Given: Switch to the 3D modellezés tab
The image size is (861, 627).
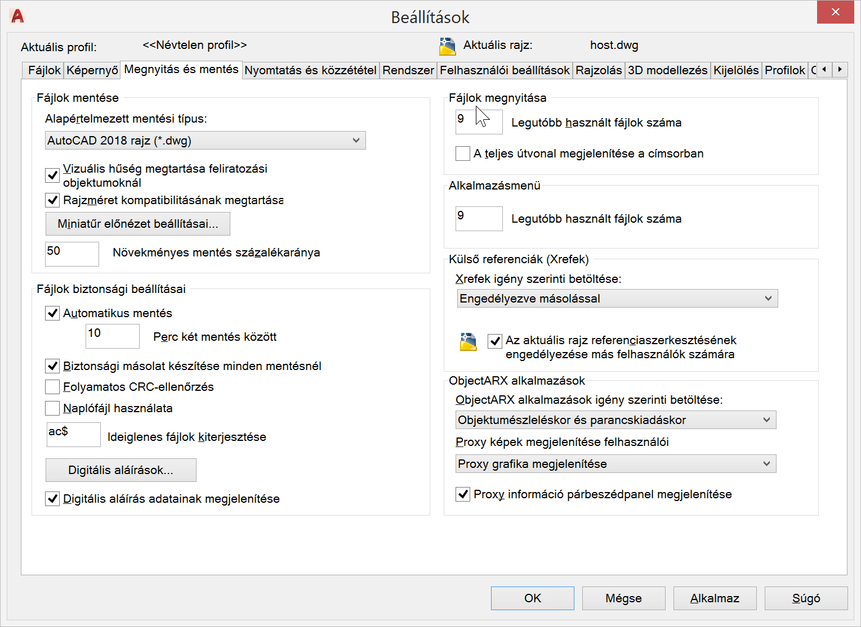Looking at the screenshot, I should tap(667, 70).
